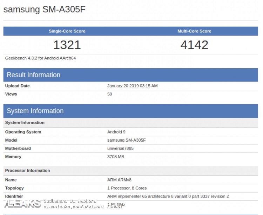Click the page title samsung SM-A305F
Screen dimensions: 263x215
[44, 9]
